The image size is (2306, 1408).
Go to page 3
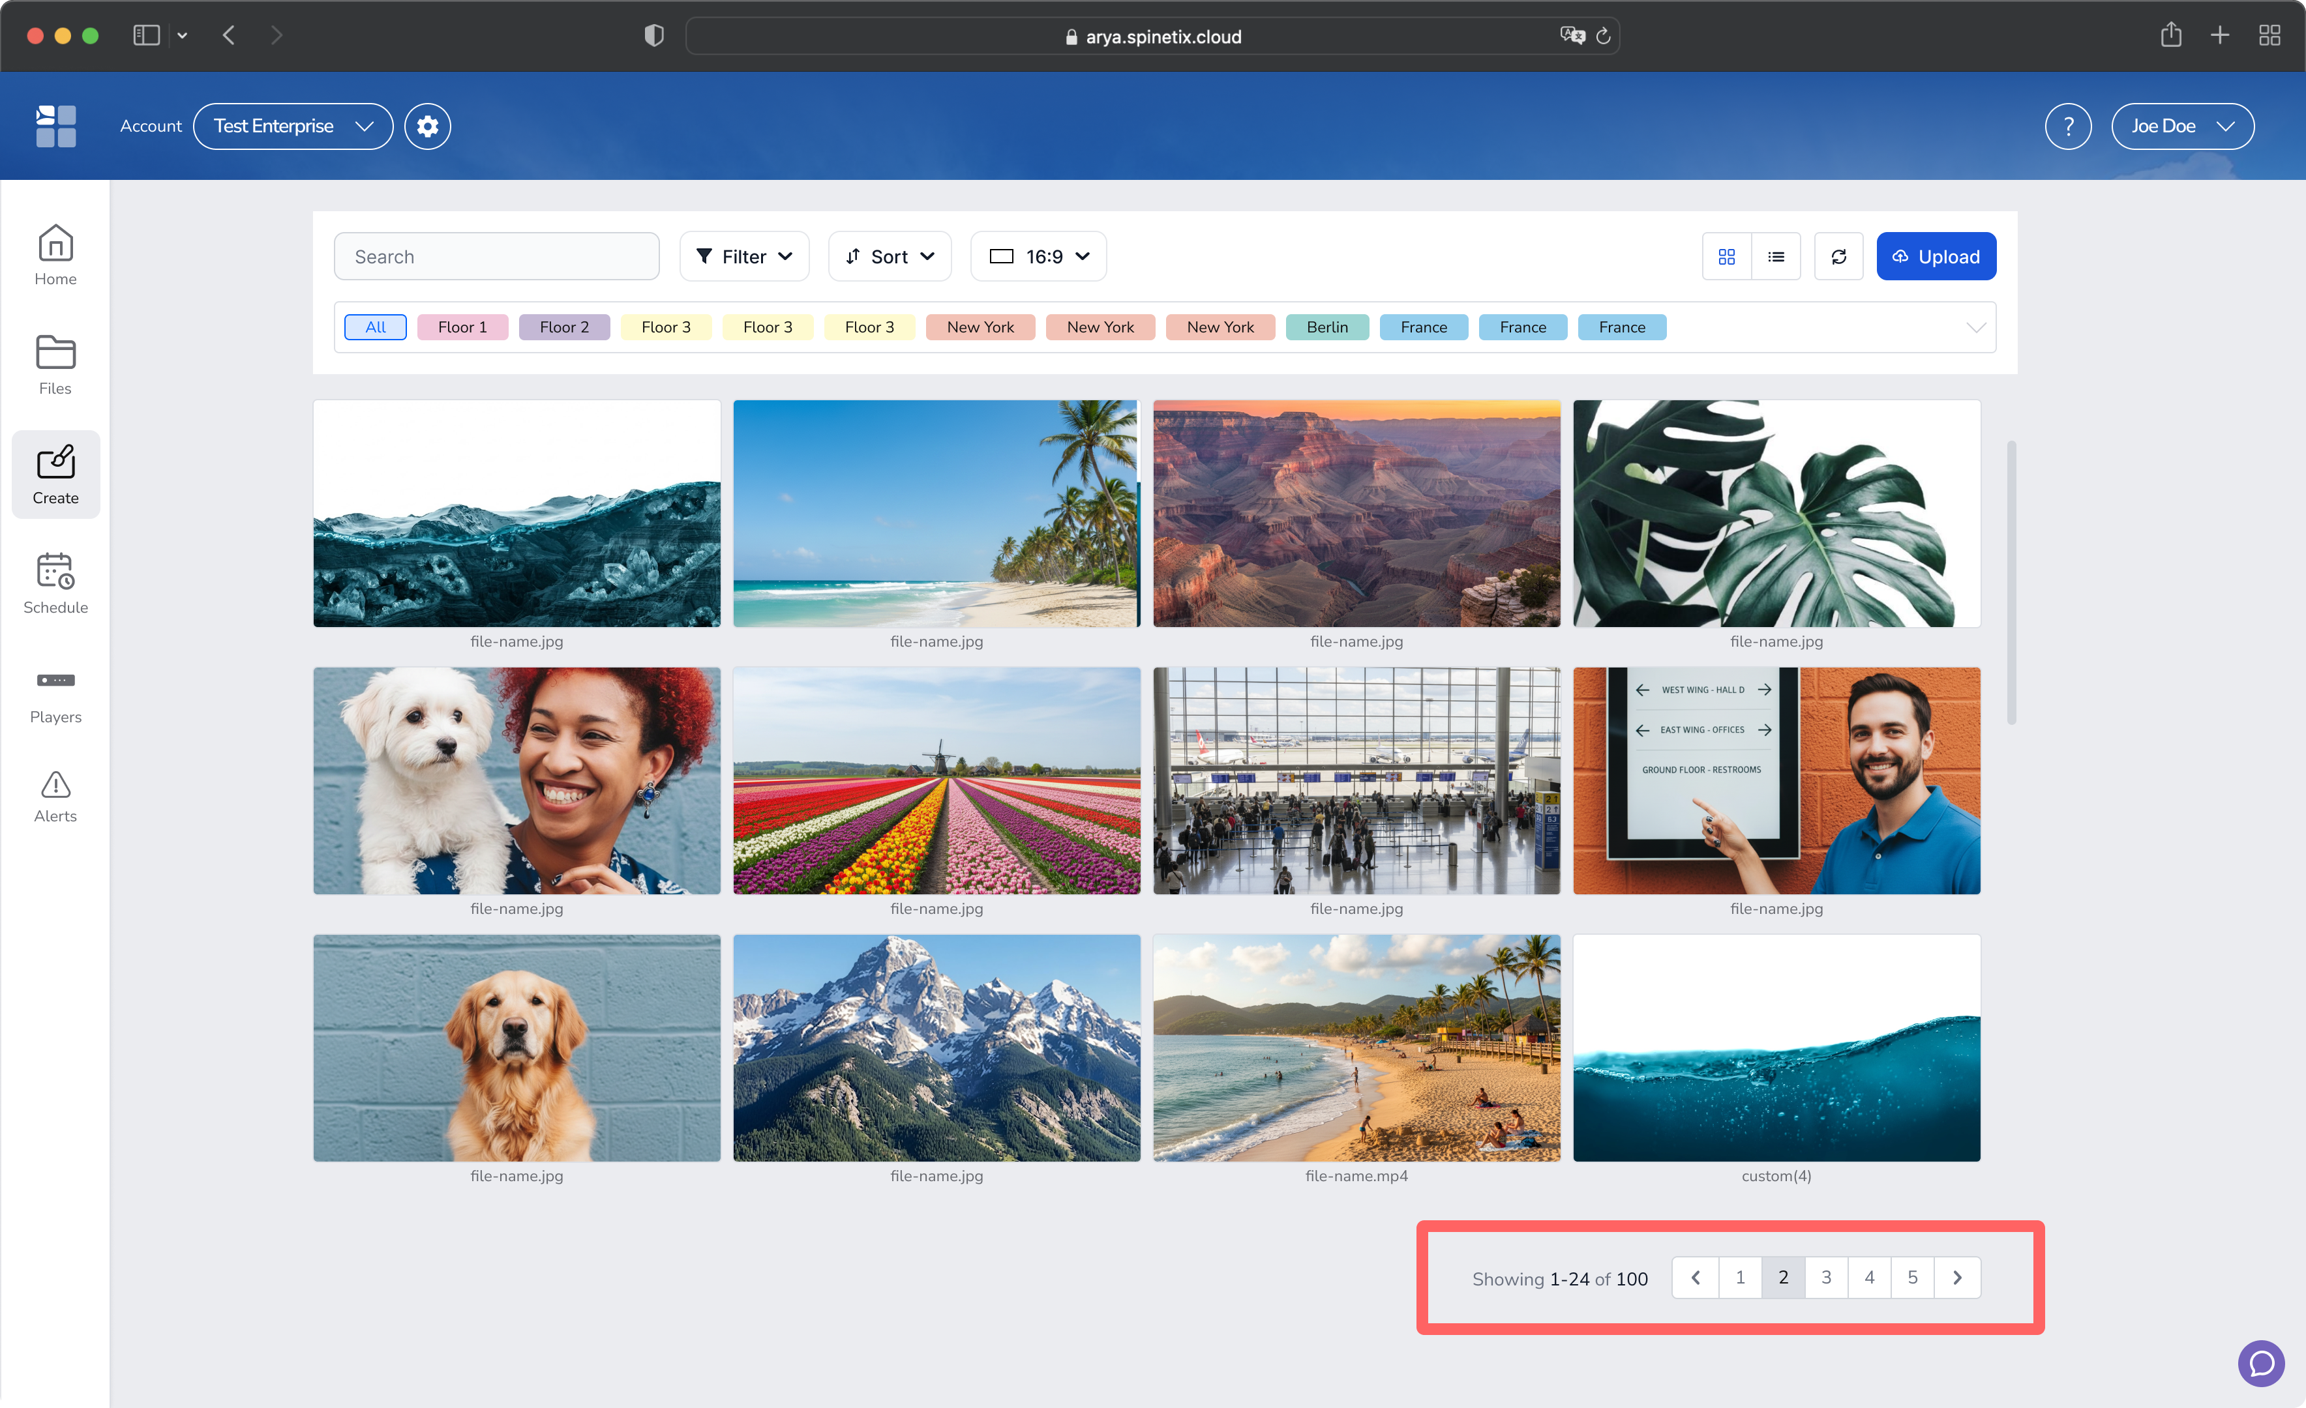click(x=1826, y=1278)
